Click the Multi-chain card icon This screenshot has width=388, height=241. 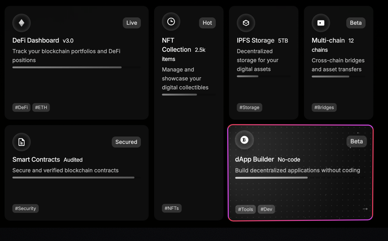(321, 23)
